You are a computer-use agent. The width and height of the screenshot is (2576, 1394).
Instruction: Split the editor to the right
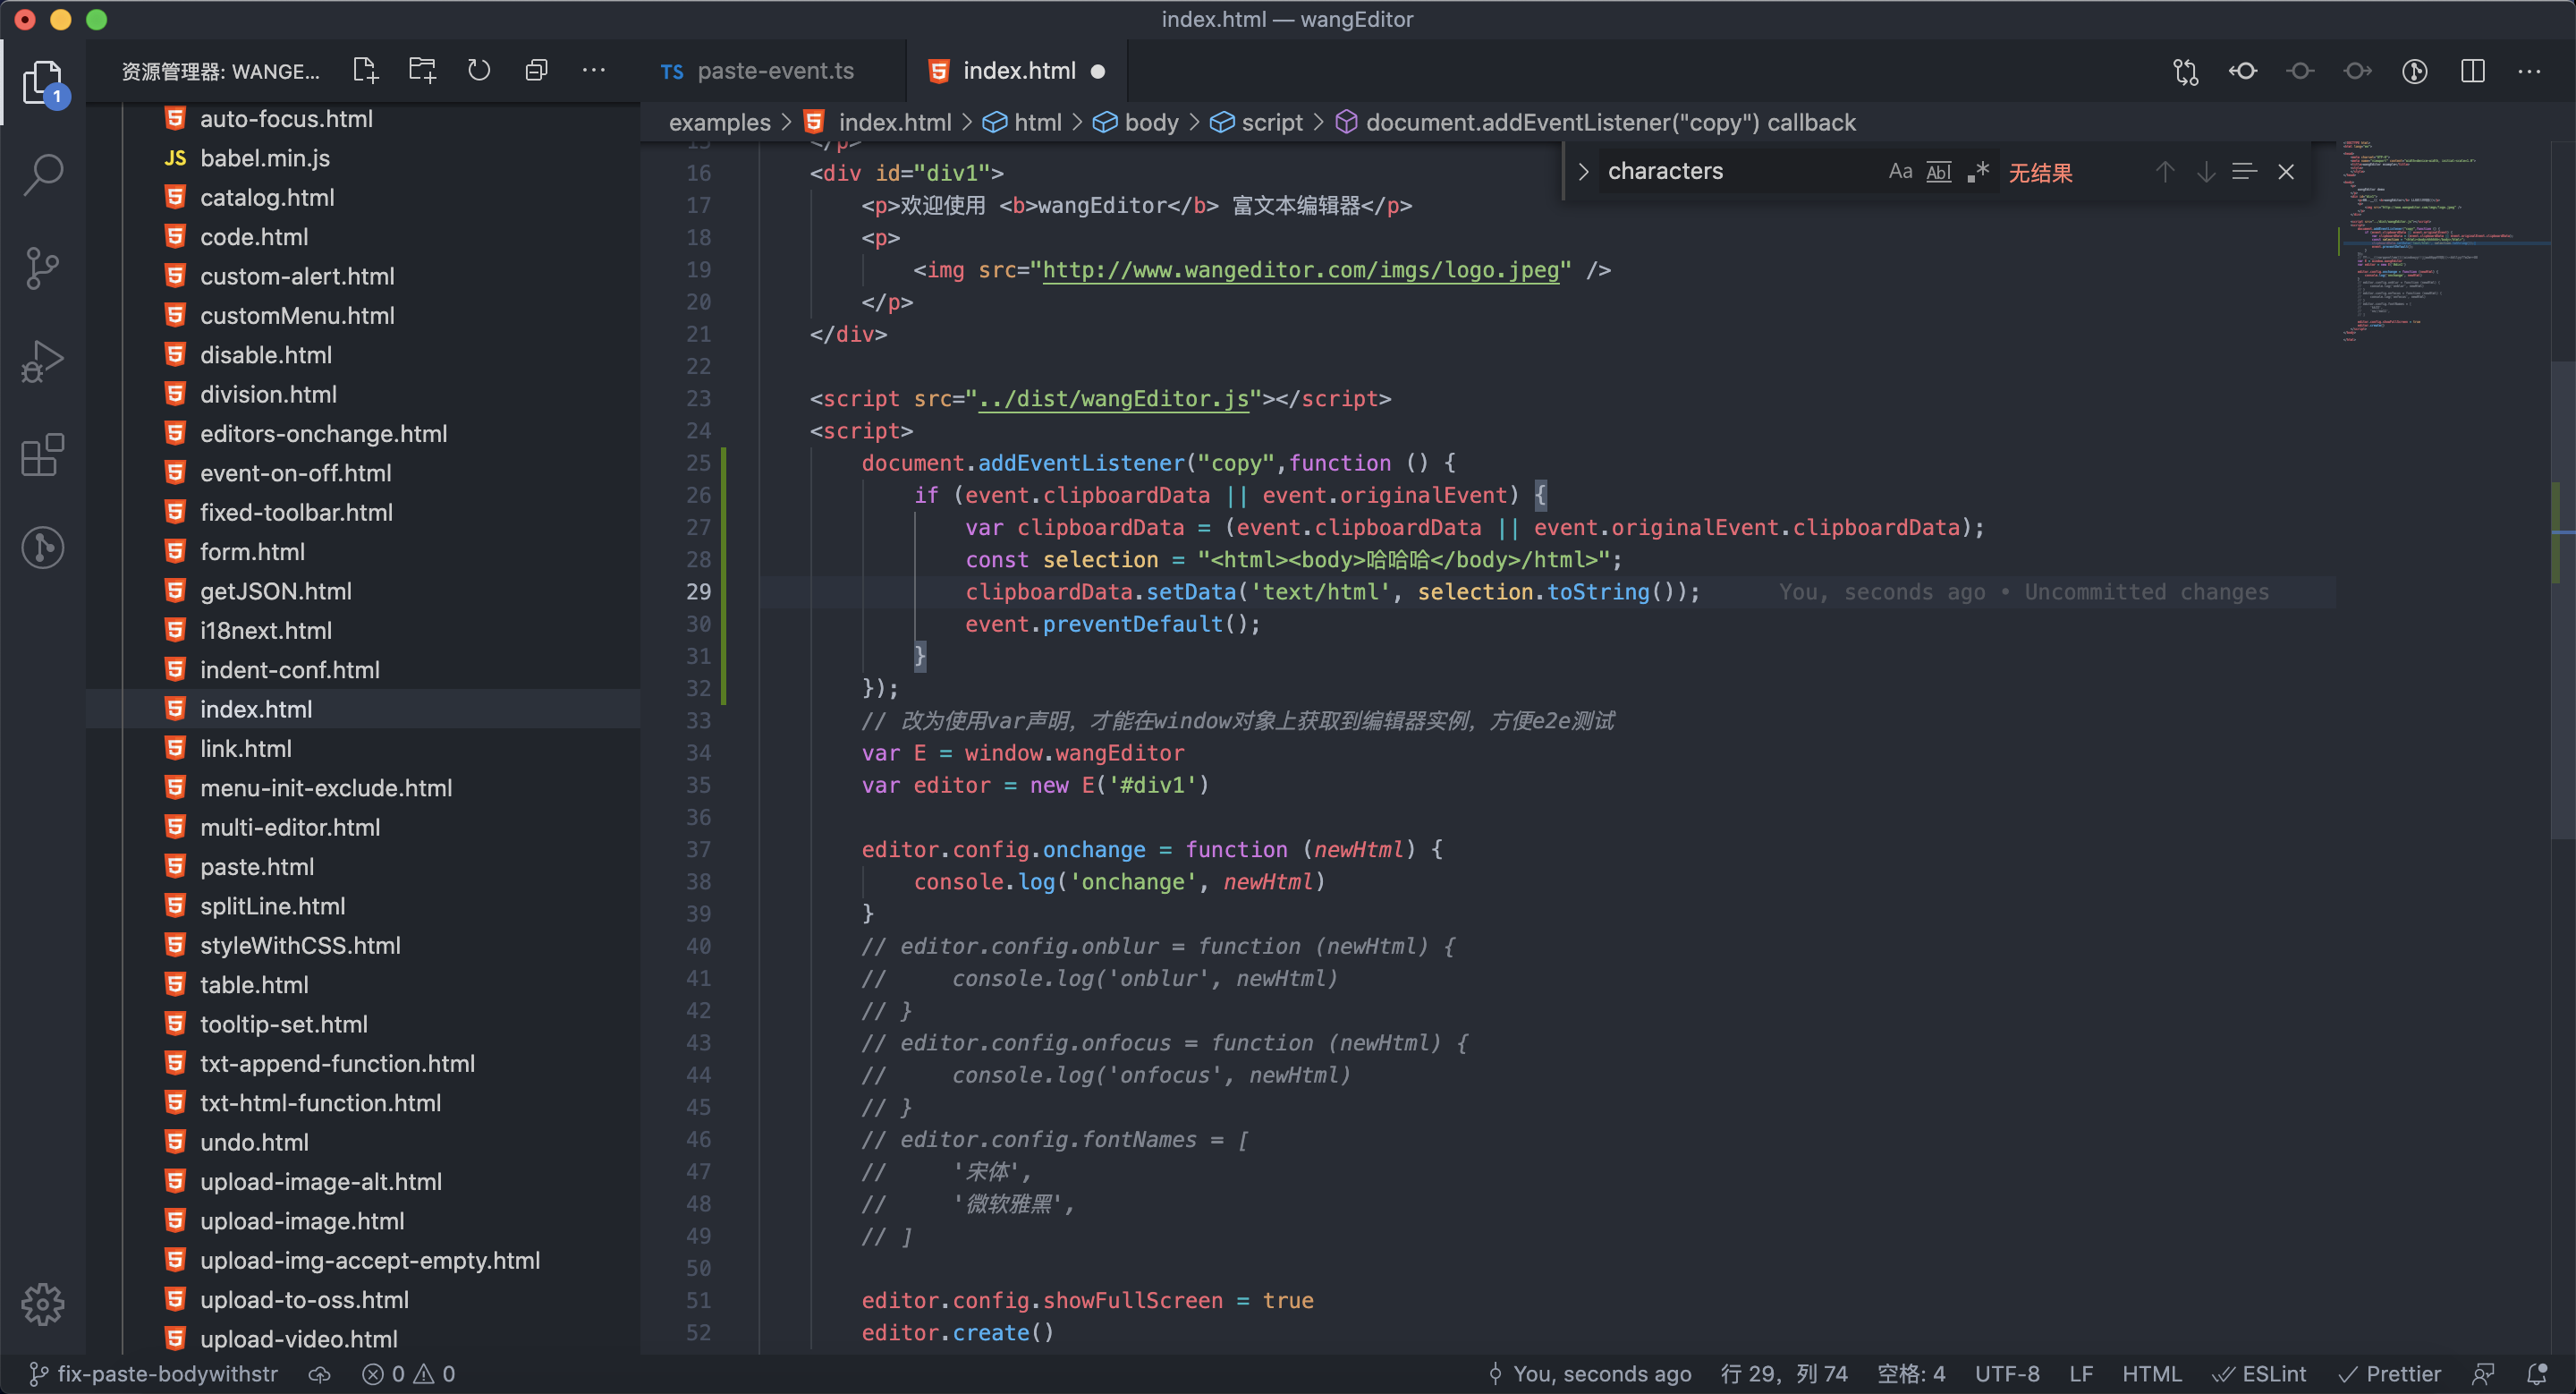click(x=2473, y=71)
